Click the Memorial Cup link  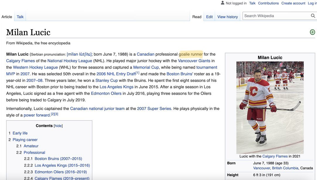[146, 67]
